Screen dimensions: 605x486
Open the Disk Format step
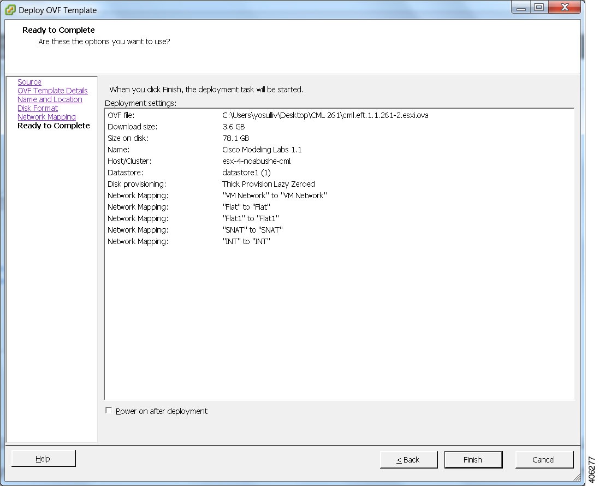click(x=38, y=108)
